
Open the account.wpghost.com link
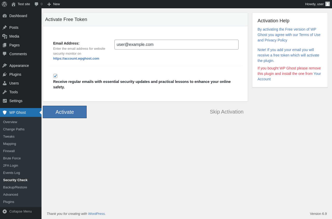[x=76, y=58]
